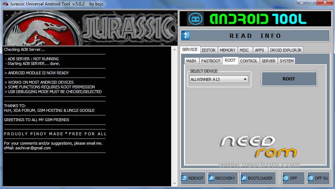
Task: Click the Cyanogen mascot icon in header
Action: pos(195,18)
